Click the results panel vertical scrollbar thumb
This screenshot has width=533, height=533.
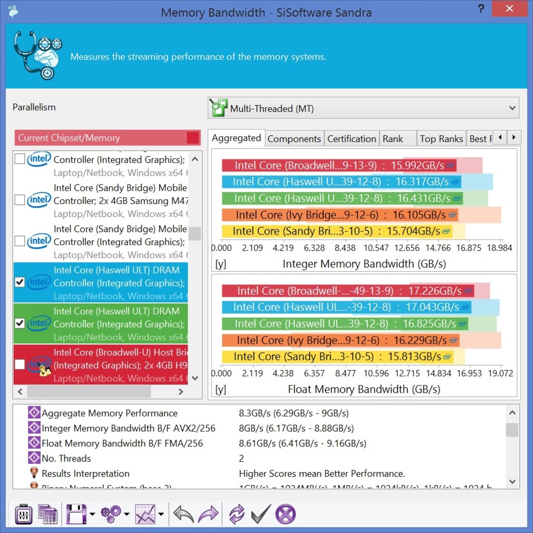512,430
